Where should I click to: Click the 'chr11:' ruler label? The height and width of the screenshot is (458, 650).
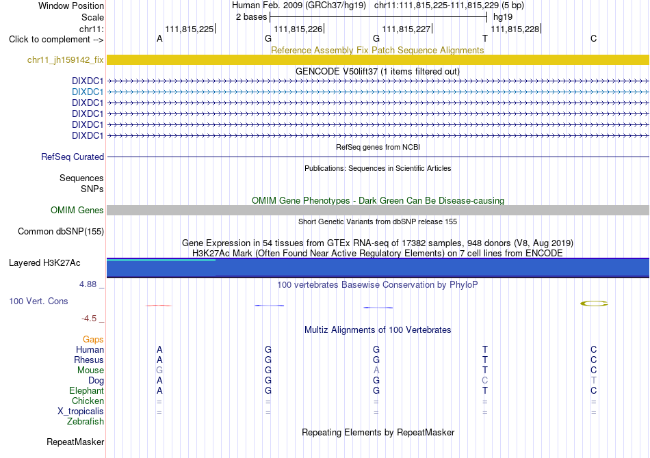[x=92, y=29]
